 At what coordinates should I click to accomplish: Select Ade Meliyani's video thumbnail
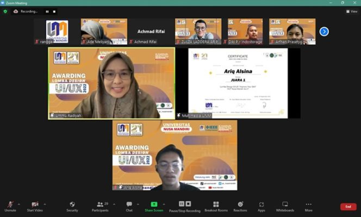click(x=104, y=32)
